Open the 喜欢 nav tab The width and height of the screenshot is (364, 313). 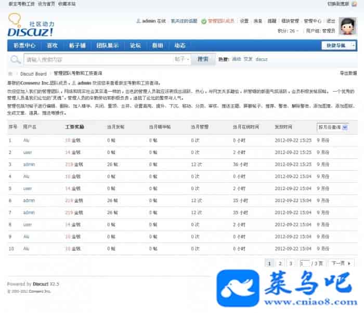tap(52, 45)
